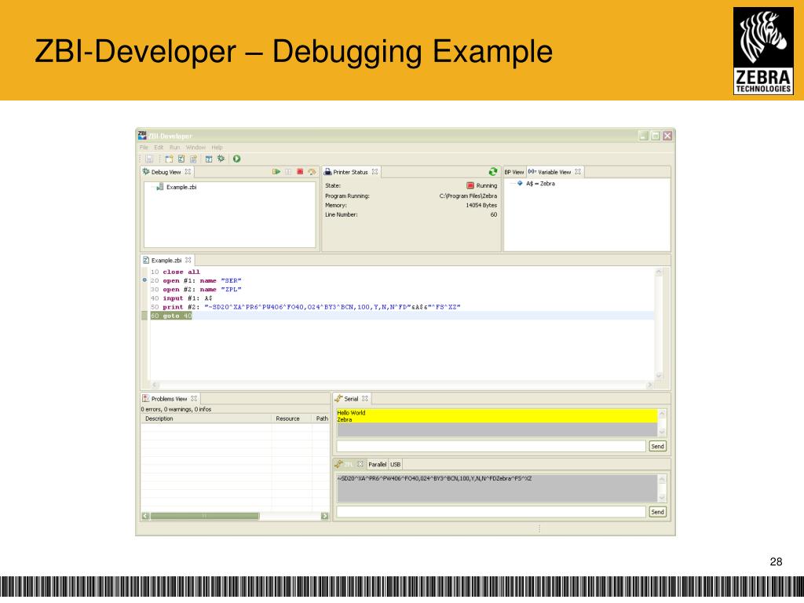Click the red state icon beside Running

(x=470, y=185)
